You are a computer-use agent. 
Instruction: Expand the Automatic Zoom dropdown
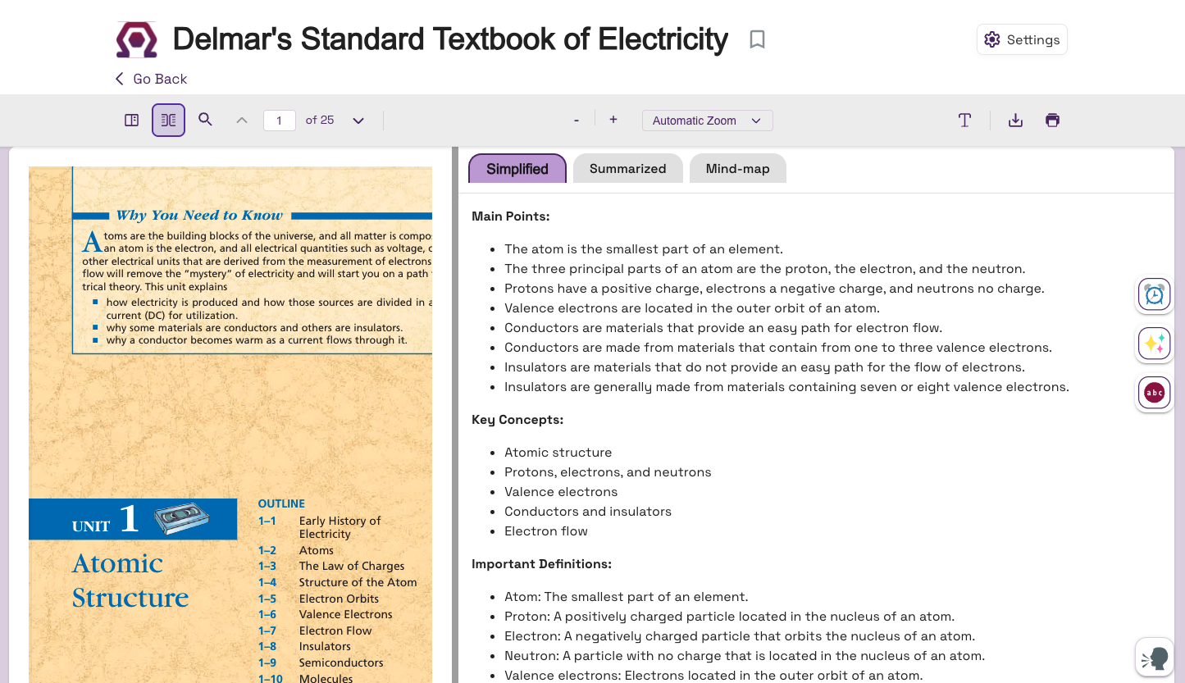point(707,121)
